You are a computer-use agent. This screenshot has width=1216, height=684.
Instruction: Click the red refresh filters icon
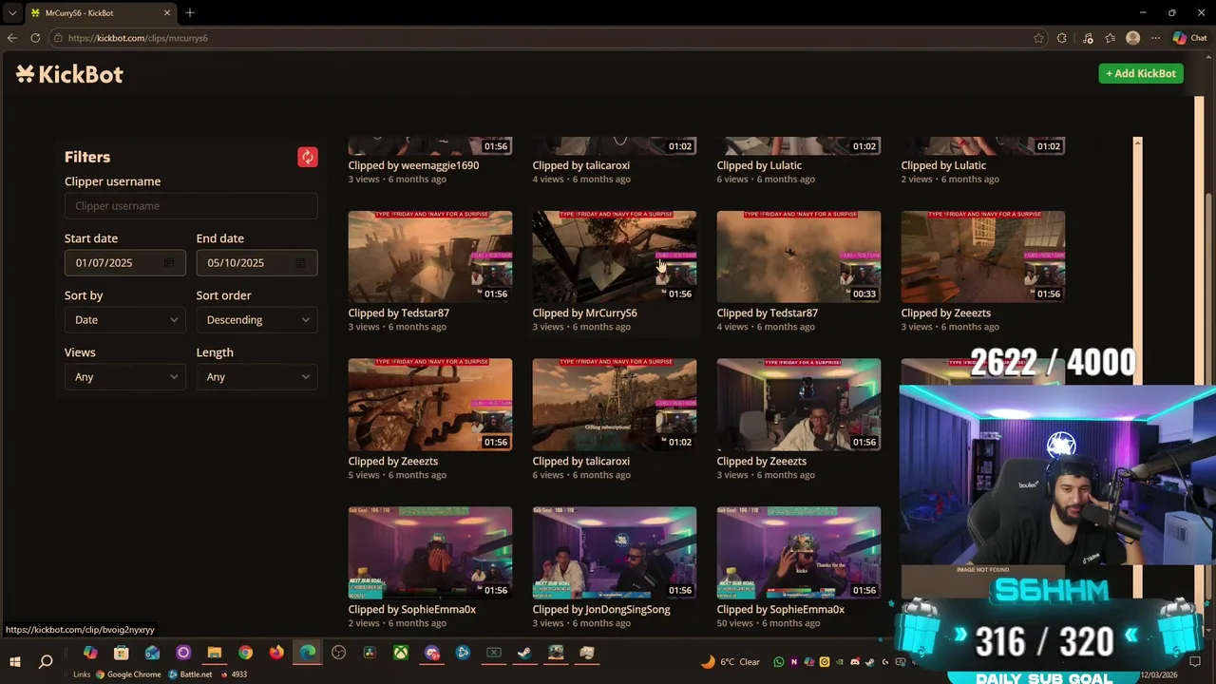(307, 157)
